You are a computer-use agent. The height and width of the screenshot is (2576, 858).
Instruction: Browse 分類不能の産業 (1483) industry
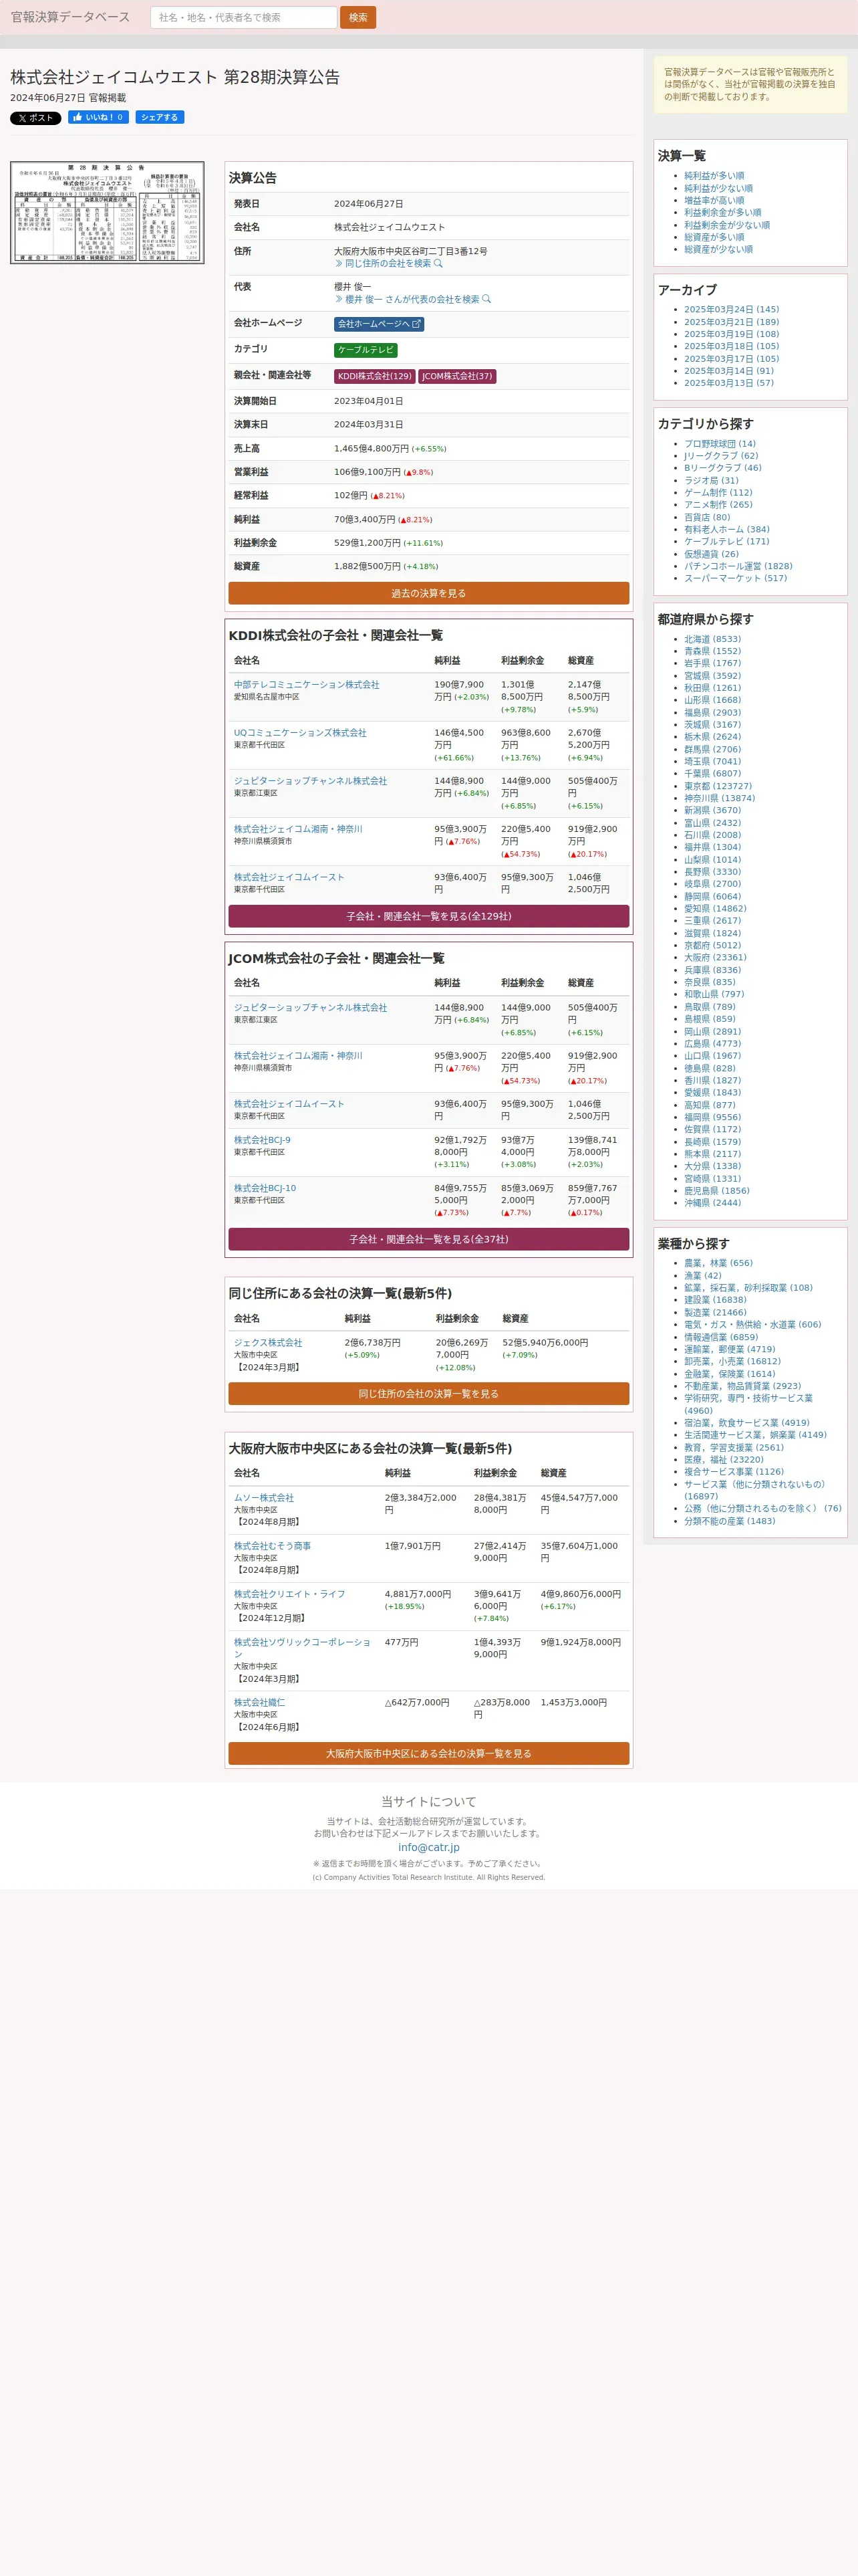click(x=729, y=1521)
